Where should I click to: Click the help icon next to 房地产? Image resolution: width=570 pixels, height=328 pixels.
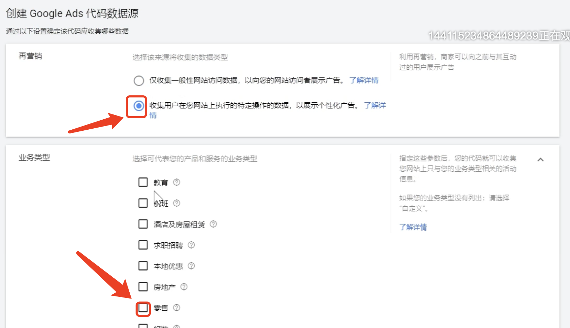click(x=184, y=287)
